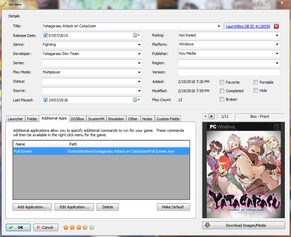Click Download Images/Media button
This screenshot has height=237, width=291.
244,225
